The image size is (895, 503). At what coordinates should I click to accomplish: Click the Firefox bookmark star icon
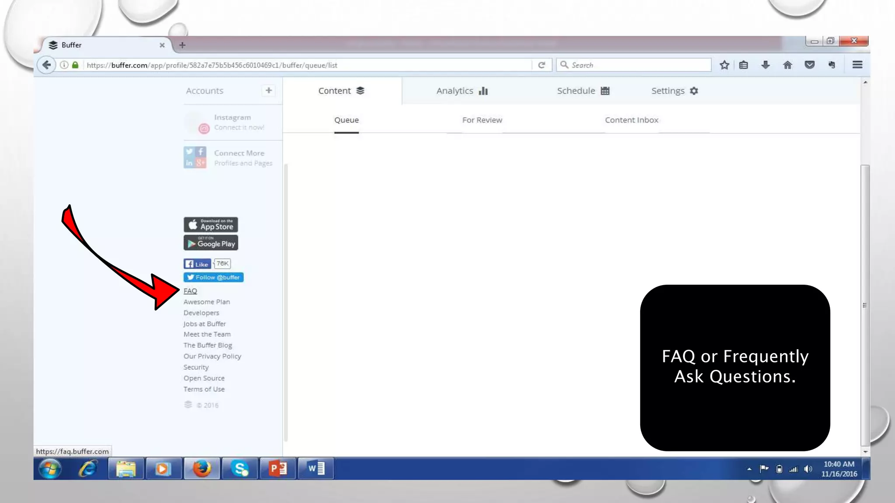pos(724,65)
